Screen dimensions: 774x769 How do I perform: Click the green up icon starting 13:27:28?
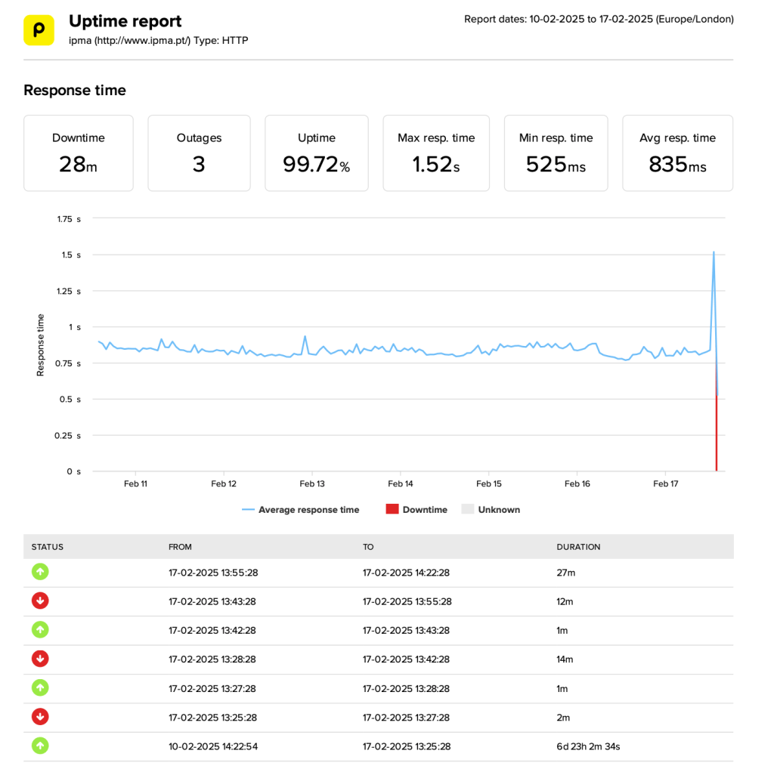tap(40, 687)
